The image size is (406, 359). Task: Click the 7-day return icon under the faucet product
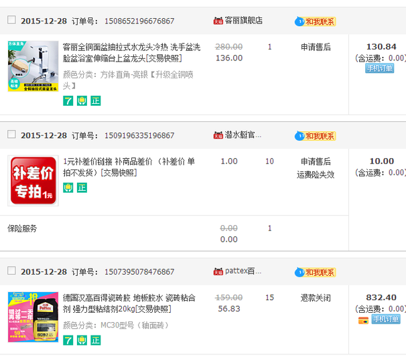pos(68,100)
